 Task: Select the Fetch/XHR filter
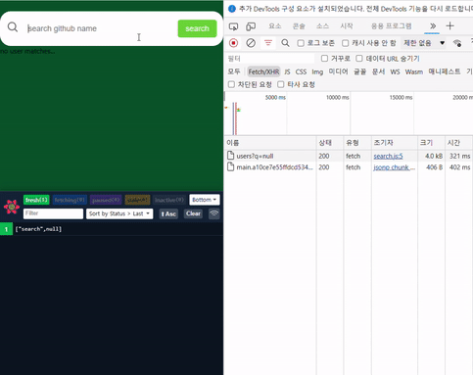tap(263, 71)
